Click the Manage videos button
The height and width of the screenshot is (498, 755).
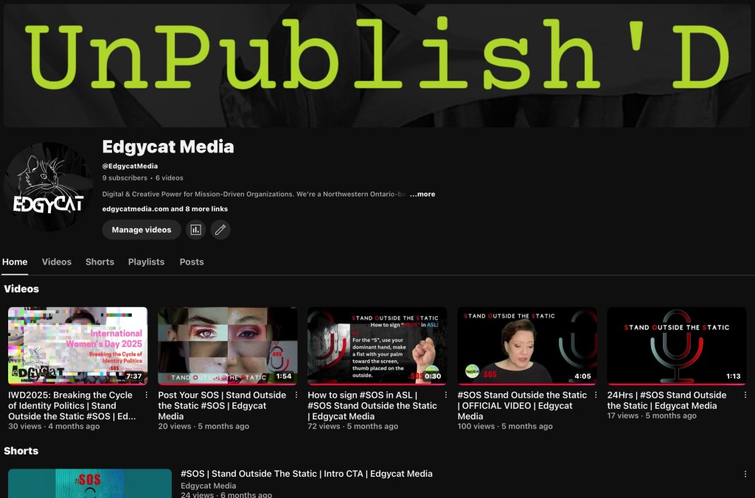(x=142, y=230)
